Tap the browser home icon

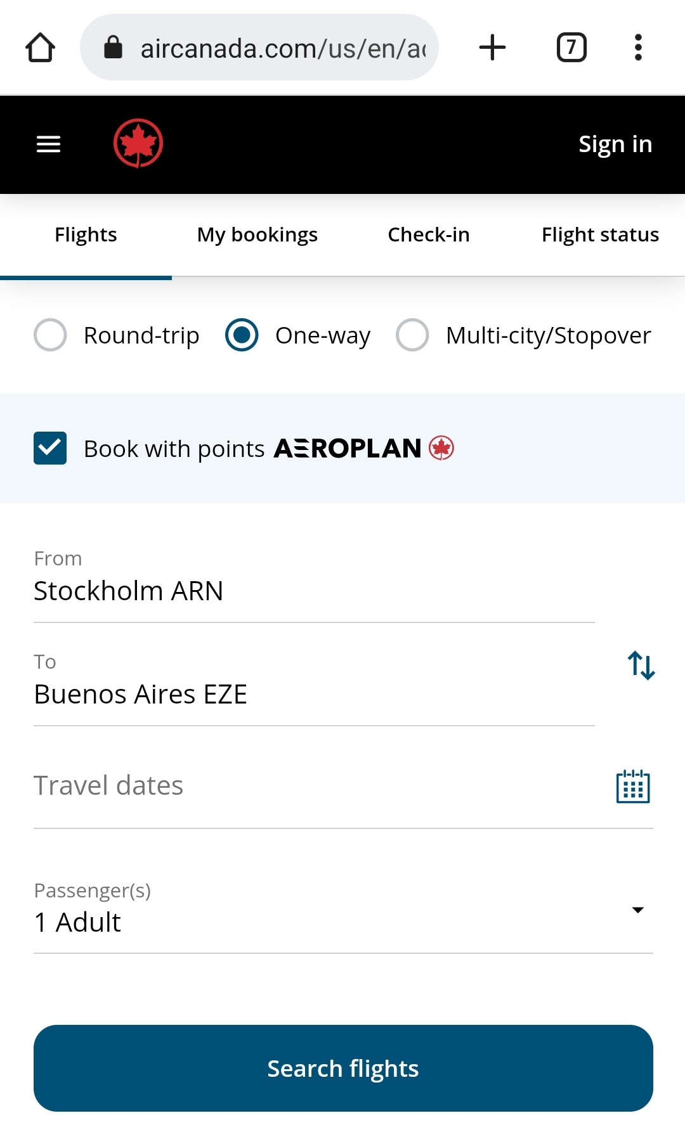40,48
